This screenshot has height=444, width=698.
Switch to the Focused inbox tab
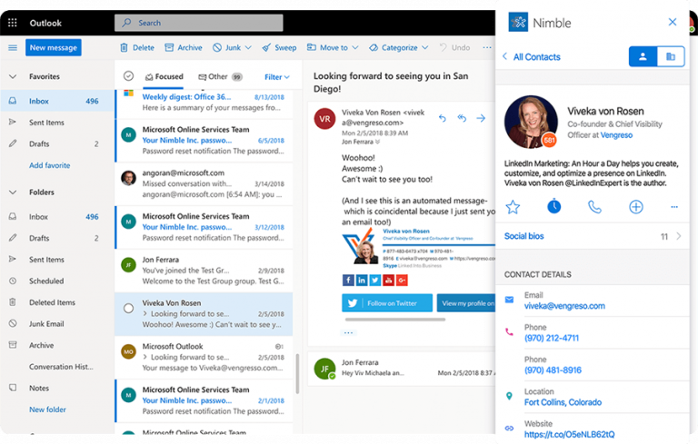pyautogui.click(x=165, y=76)
